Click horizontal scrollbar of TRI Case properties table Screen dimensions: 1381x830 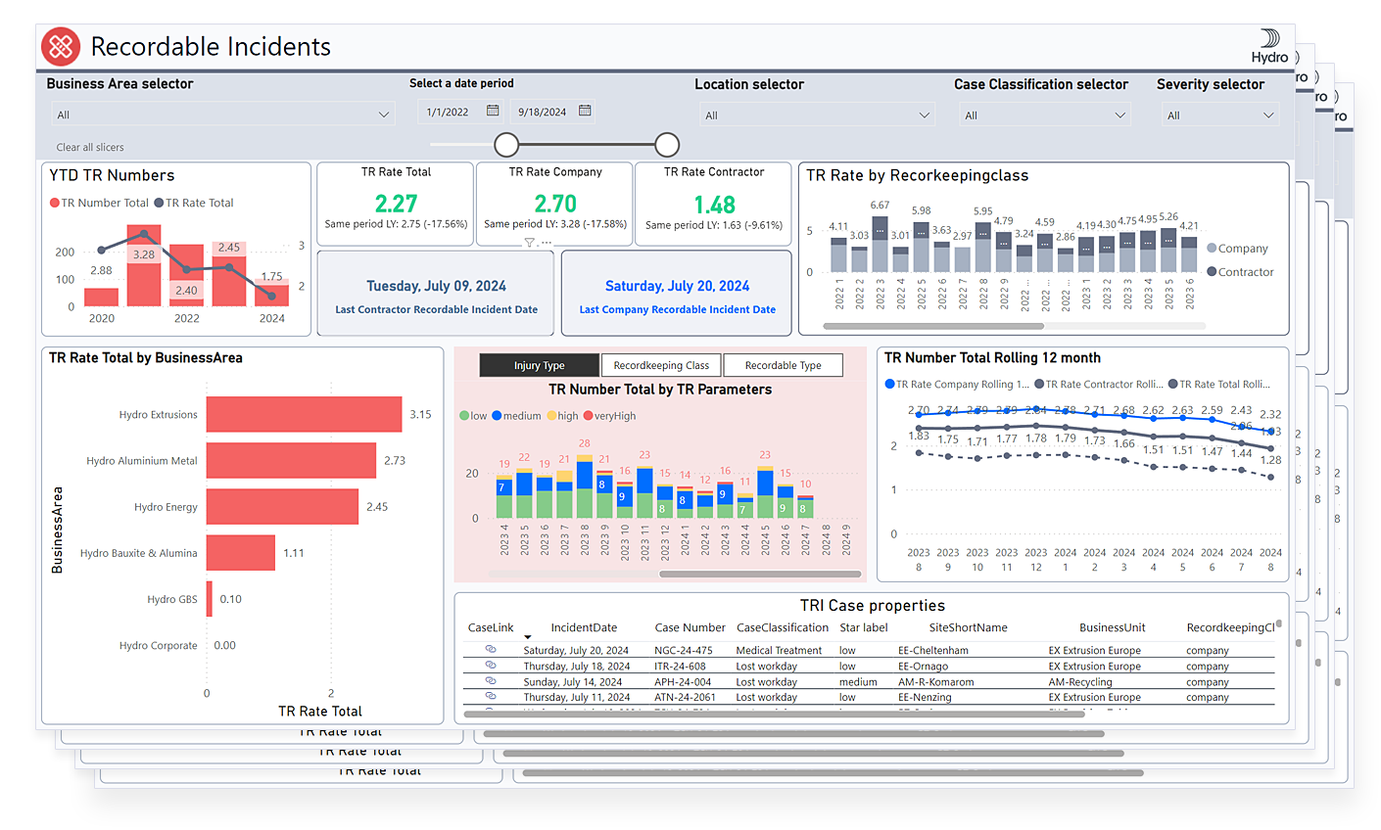point(774,715)
